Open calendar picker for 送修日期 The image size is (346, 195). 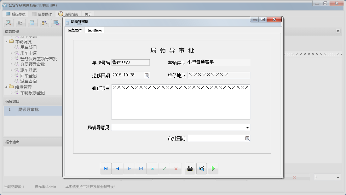[147, 75]
